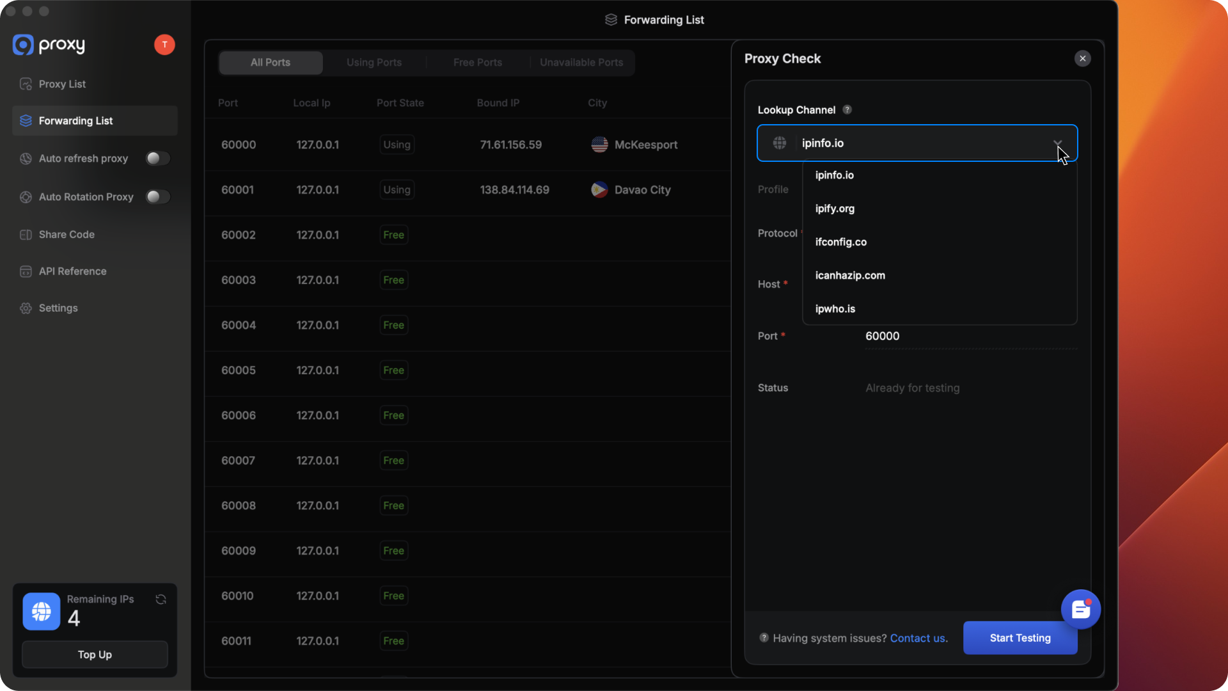This screenshot has width=1228, height=691.
Task: Choose ipwho.is in the dropdown list
Action: [835, 309]
